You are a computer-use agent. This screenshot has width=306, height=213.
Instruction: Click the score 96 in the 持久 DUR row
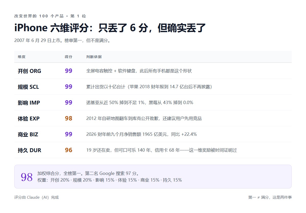click(69, 150)
